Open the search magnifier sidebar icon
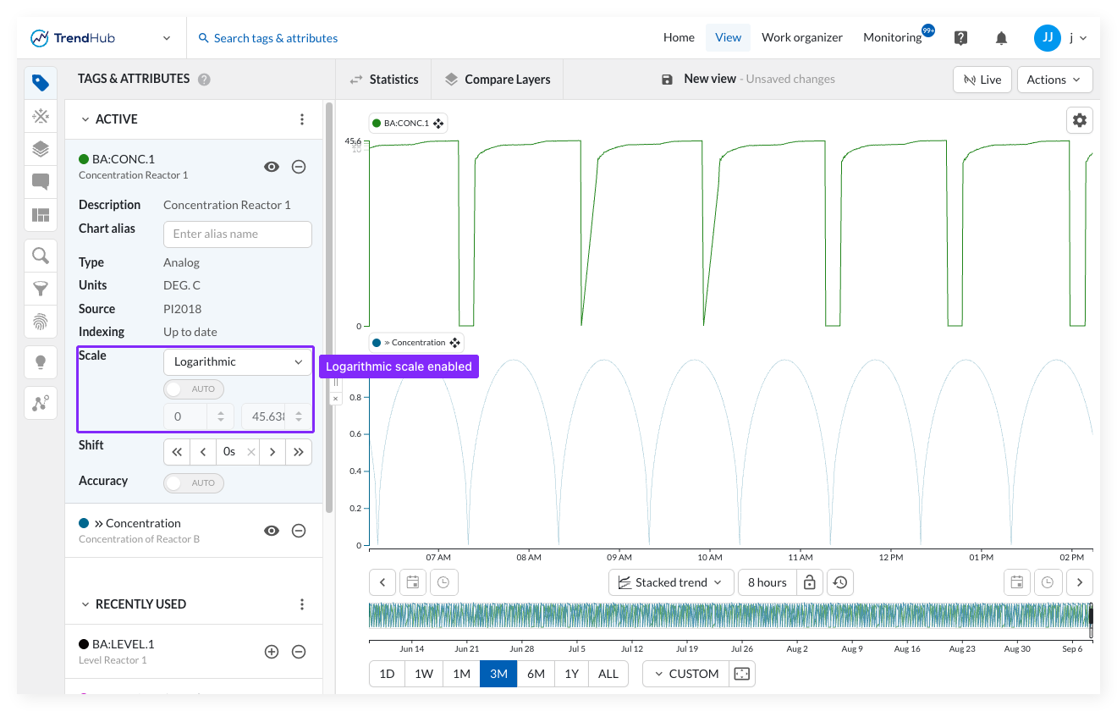The height and width of the screenshot is (711, 1117). [41, 256]
